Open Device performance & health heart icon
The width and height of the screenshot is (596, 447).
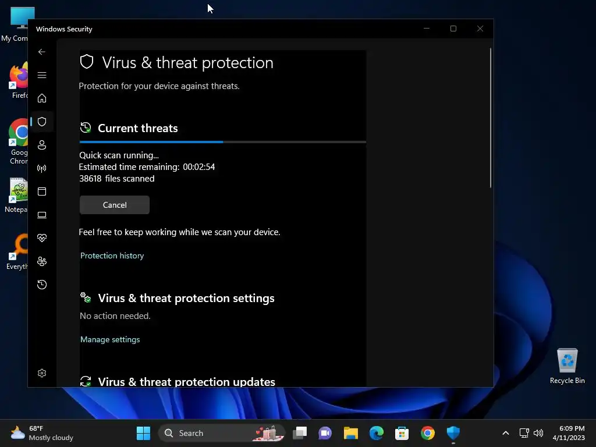click(x=42, y=238)
